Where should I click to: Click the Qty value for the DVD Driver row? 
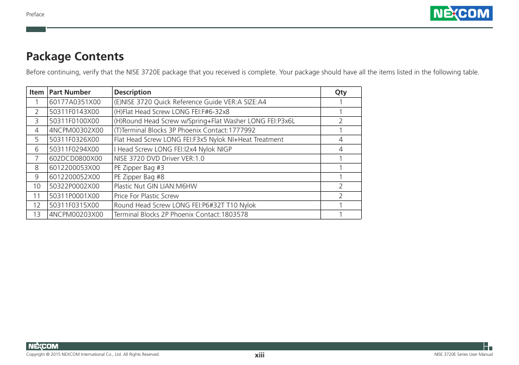341,158
